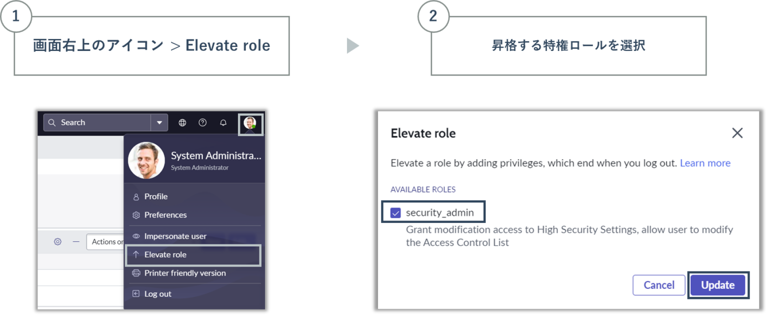Uncheck the security_admin role checkbox
768x316 pixels.
[x=396, y=212]
